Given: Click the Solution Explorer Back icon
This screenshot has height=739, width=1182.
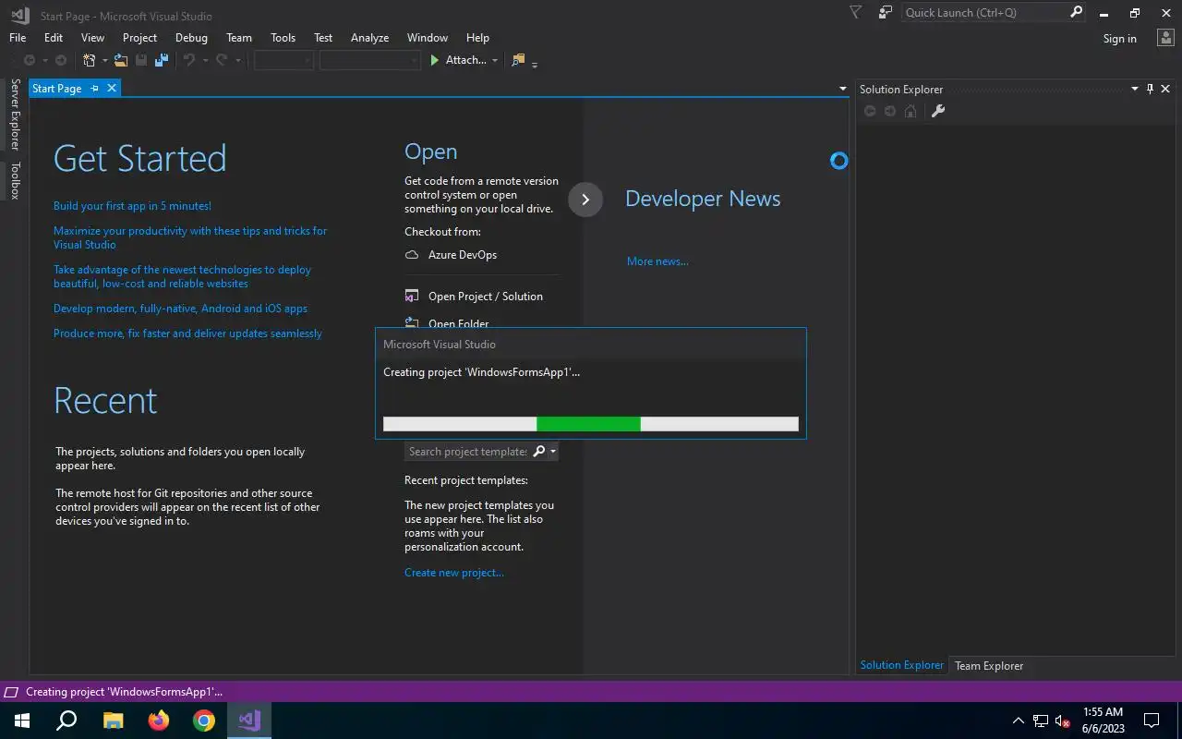Looking at the screenshot, I should tap(869, 111).
